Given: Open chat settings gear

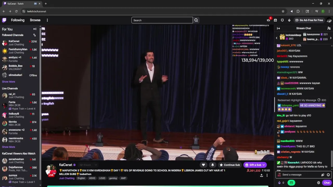Looking at the screenshot, I should coord(318,183).
